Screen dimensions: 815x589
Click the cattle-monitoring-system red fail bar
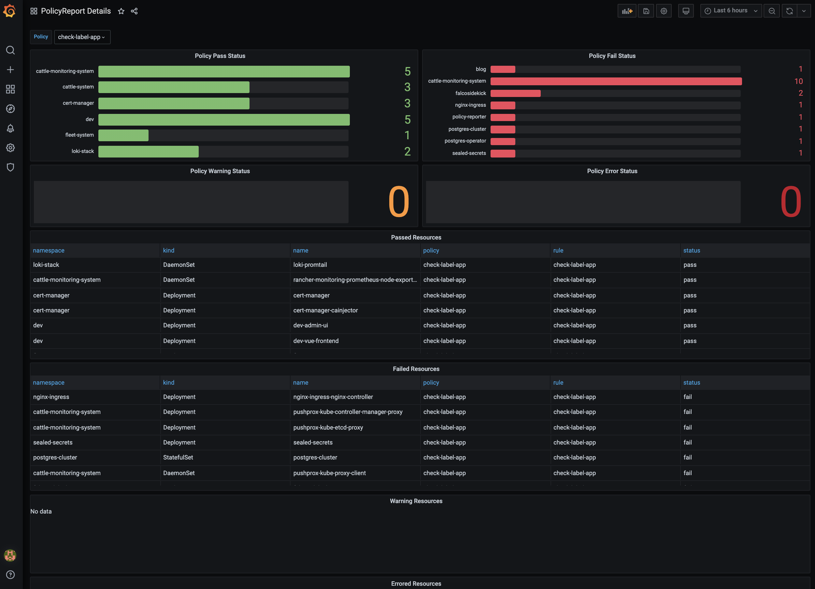pyautogui.click(x=616, y=81)
